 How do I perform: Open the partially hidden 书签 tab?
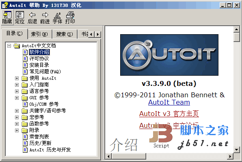[83, 34]
